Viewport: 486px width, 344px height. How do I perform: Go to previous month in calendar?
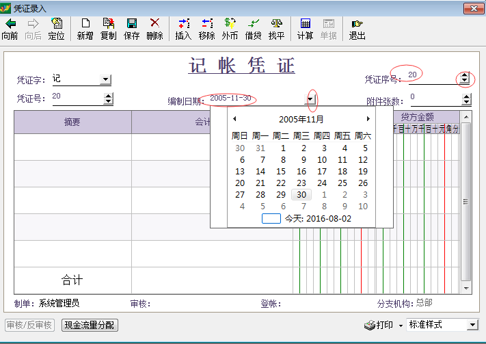tap(234, 119)
